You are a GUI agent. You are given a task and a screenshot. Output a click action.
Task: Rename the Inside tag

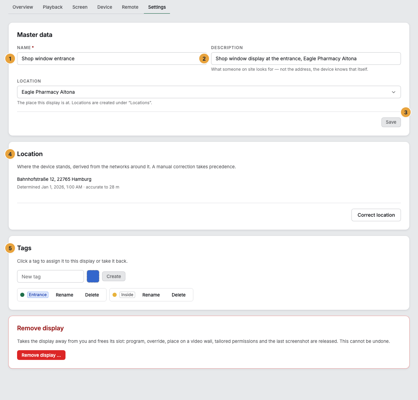click(151, 295)
